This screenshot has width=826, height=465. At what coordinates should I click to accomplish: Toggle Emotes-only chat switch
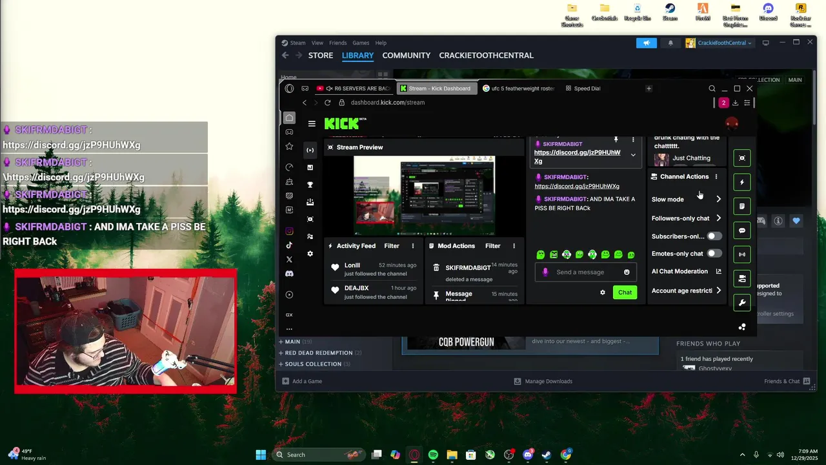click(x=714, y=254)
